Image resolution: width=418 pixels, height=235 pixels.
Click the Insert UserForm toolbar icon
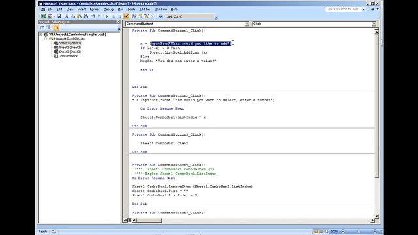(50, 16)
